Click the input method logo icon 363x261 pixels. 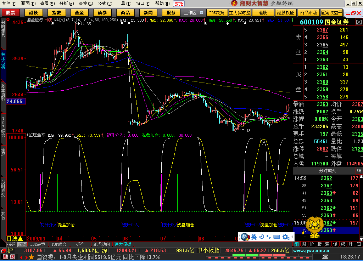pyautogui.click(x=245, y=237)
